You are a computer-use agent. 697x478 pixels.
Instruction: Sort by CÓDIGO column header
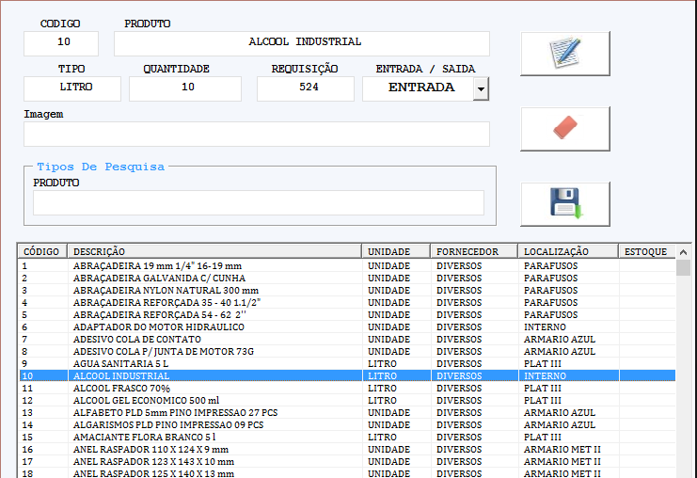[x=42, y=251]
